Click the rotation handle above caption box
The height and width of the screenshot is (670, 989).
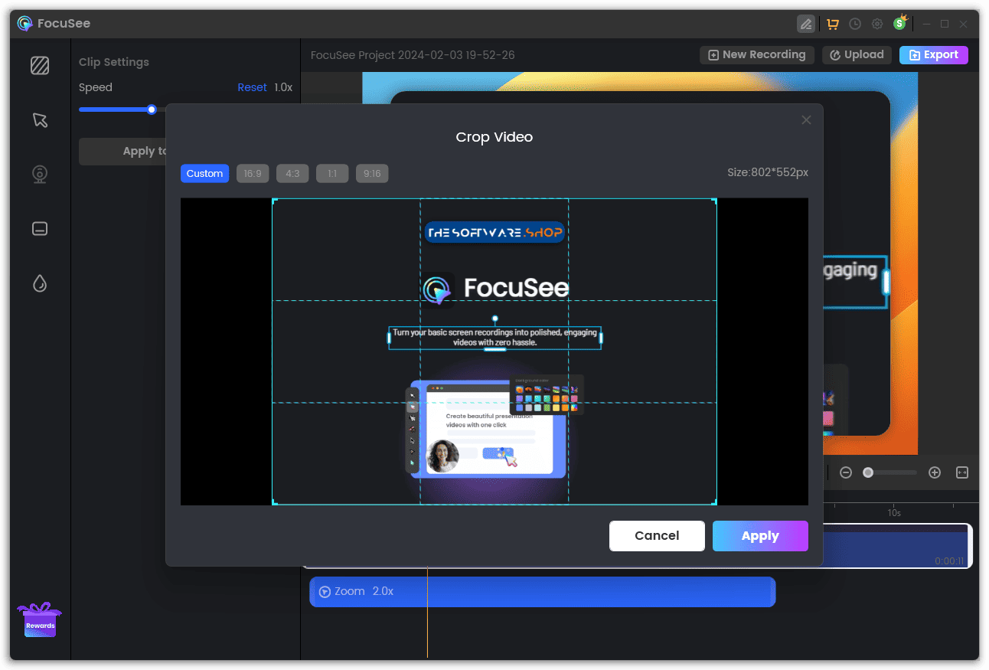tap(494, 319)
